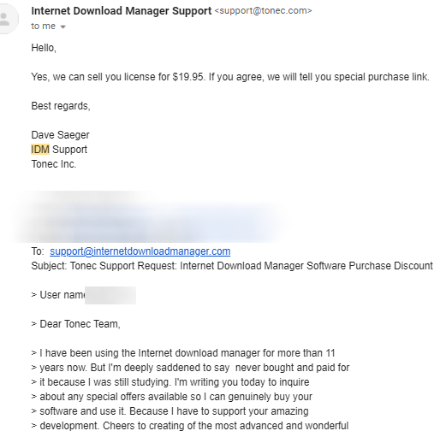Click the $19.95 license price text
The image size is (446, 431).
click(188, 77)
